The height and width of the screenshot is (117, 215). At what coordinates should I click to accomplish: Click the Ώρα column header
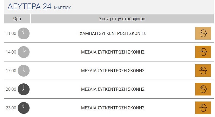(17, 19)
